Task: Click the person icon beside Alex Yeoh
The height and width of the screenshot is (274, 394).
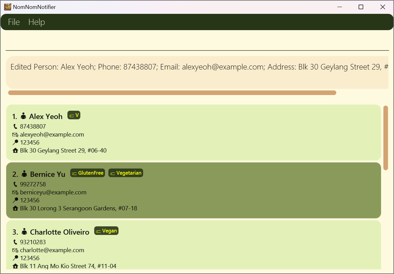Action: click(x=23, y=116)
